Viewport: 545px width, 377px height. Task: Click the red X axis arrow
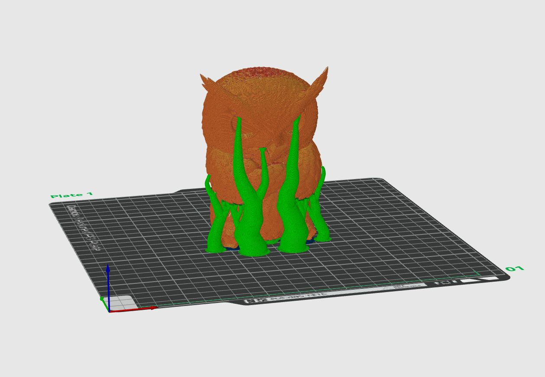pyautogui.click(x=134, y=309)
